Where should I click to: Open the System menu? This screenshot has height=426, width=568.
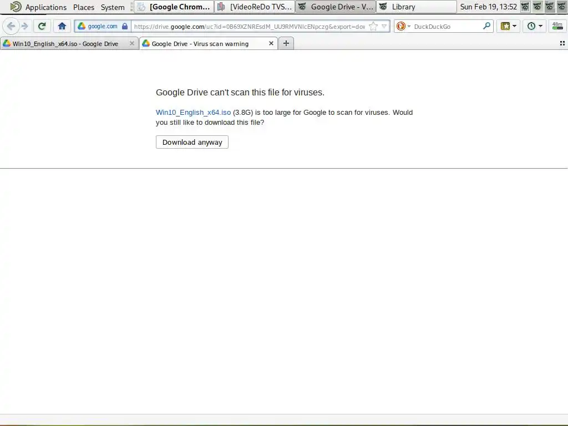(113, 7)
